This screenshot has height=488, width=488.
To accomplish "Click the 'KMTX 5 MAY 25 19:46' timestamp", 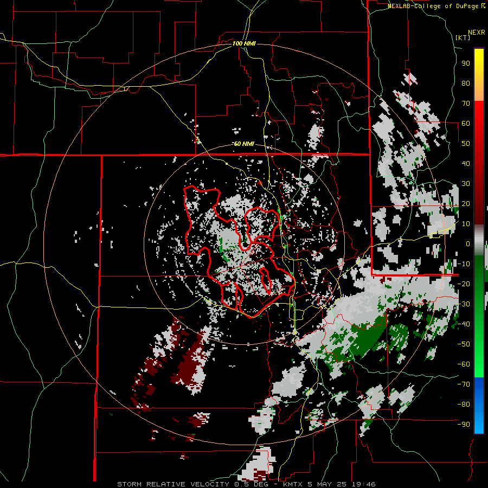I will click(329, 484).
